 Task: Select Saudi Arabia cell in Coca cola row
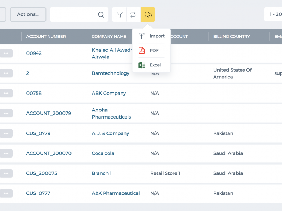click(228, 153)
